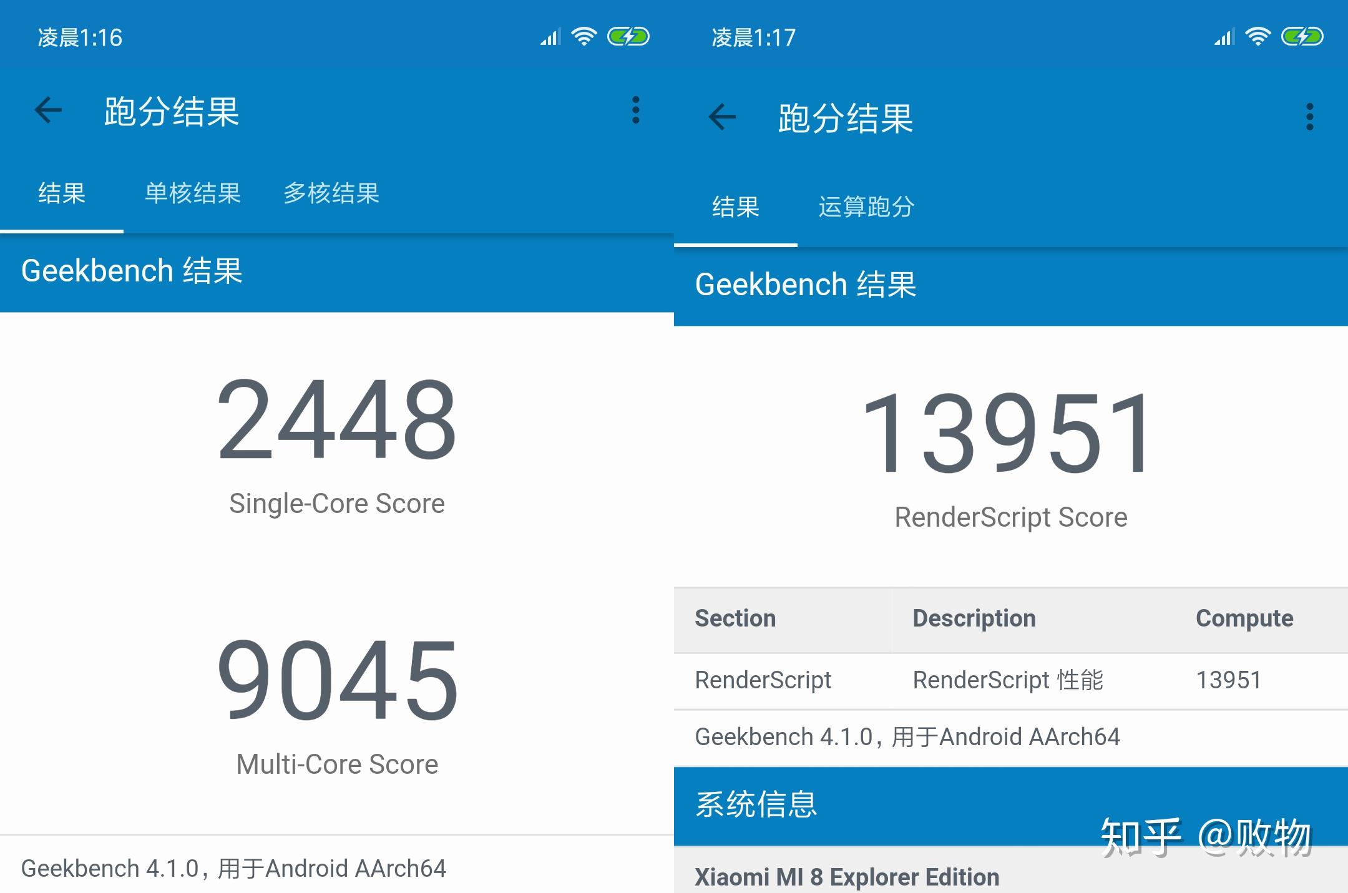Tap 跑分结果 title on right screen
This screenshot has width=1348, height=893.
coord(846,119)
